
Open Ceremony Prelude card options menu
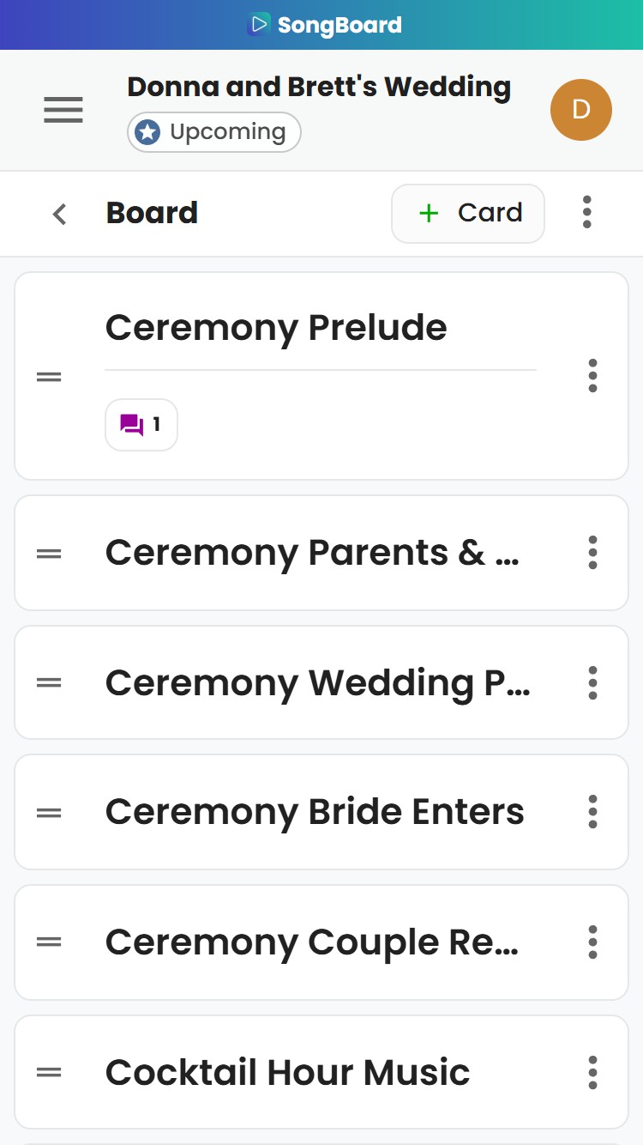tap(592, 376)
